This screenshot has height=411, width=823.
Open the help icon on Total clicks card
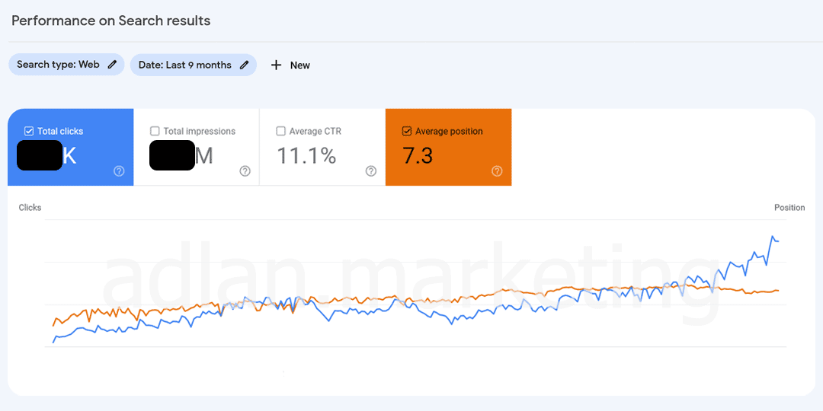[x=119, y=171]
